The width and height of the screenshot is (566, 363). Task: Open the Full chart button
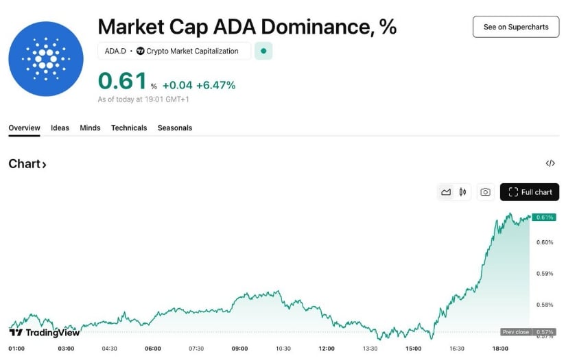[x=529, y=192]
